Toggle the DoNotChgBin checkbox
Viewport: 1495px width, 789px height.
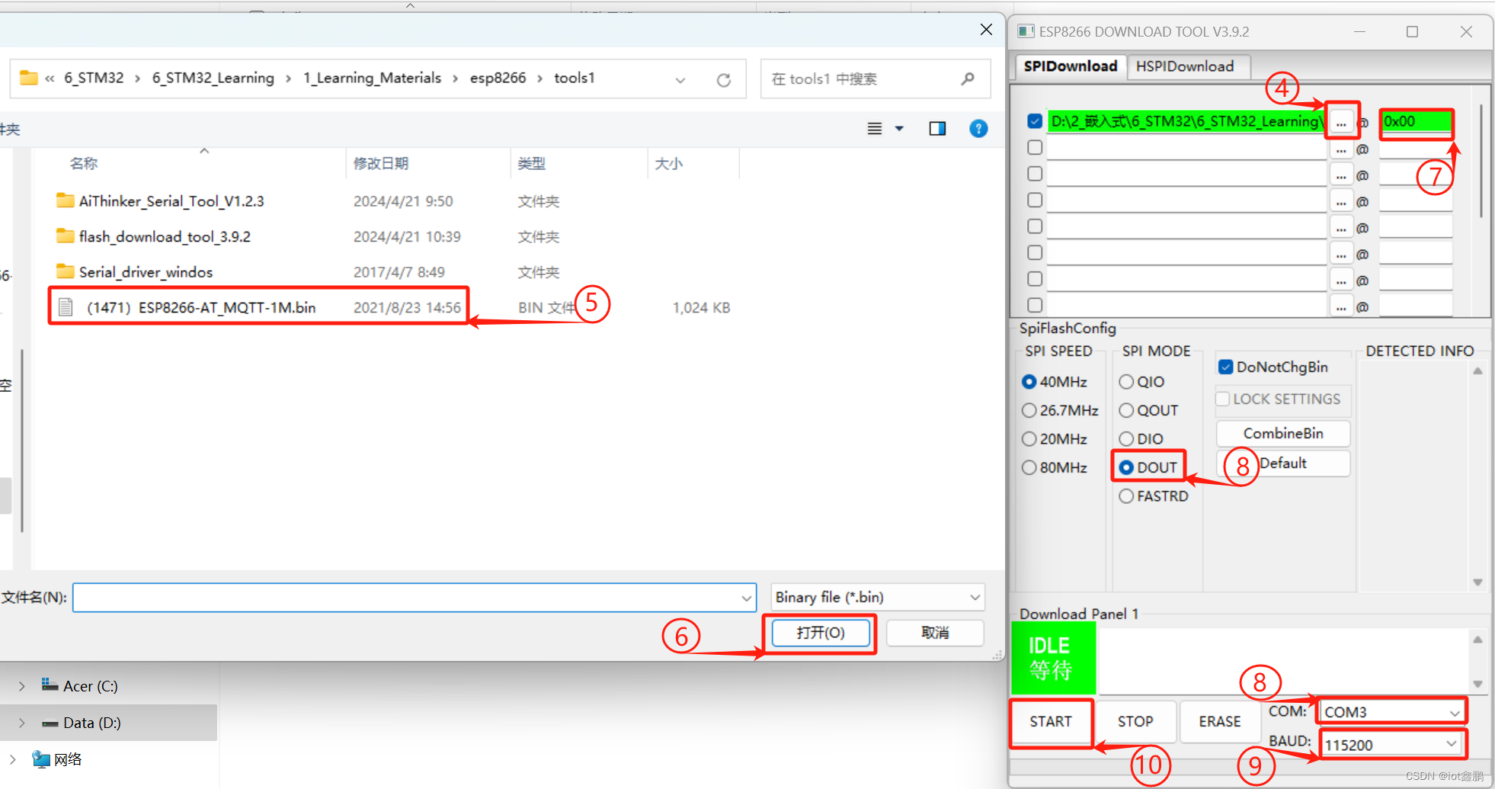[1226, 367]
